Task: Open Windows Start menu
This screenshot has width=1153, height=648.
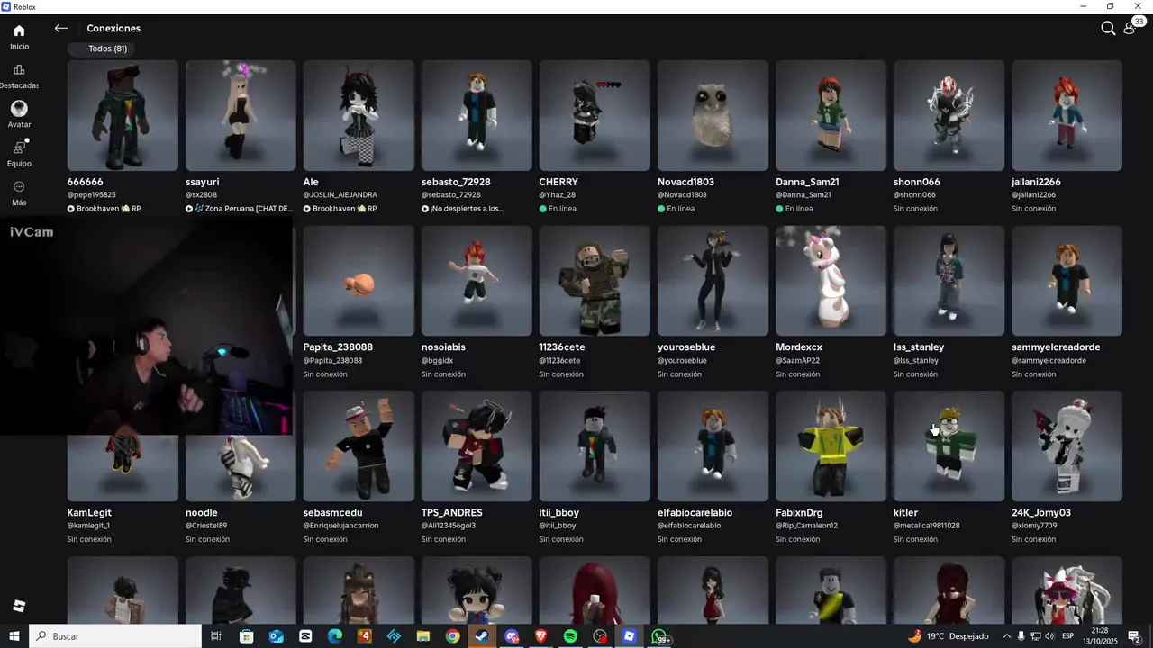Action: point(14,636)
